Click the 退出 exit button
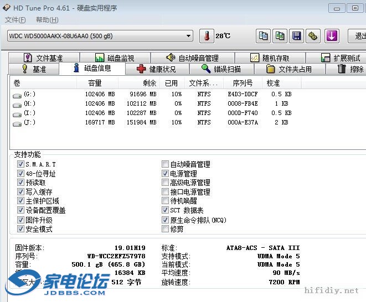366x302 pixels. 357,36
